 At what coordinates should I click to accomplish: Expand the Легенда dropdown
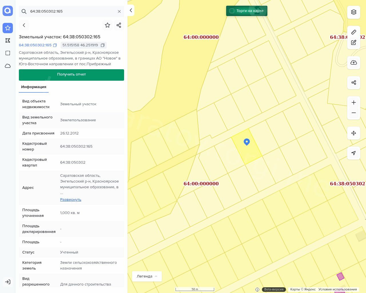147,276
